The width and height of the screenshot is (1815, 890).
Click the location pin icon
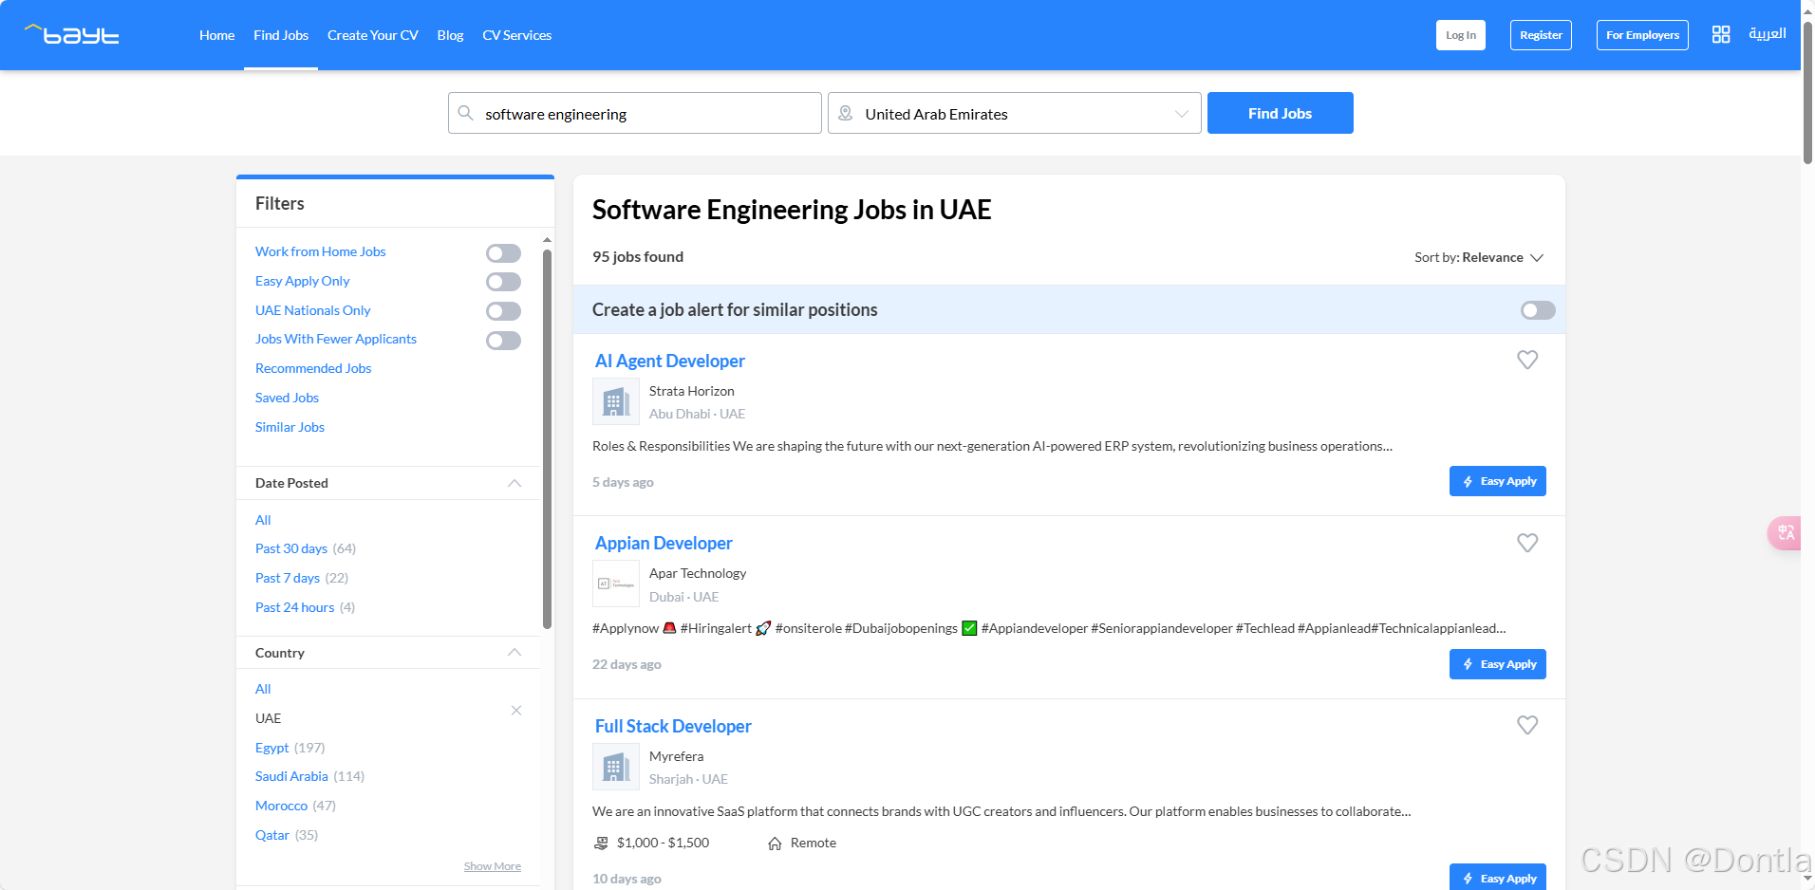pos(846,113)
